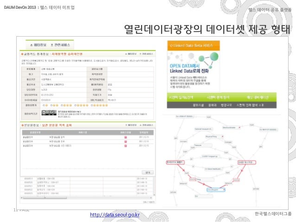Click the Creative Commons license badge

coord(49,113)
